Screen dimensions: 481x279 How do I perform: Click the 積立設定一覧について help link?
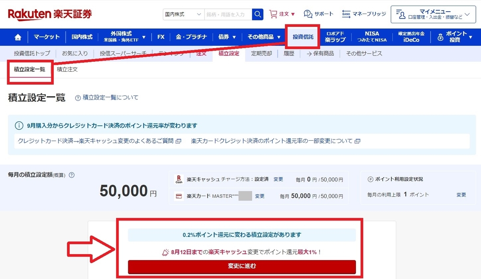(110, 97)
